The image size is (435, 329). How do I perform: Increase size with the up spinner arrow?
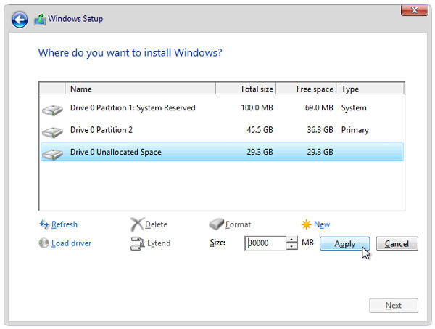tap(292, 240)
